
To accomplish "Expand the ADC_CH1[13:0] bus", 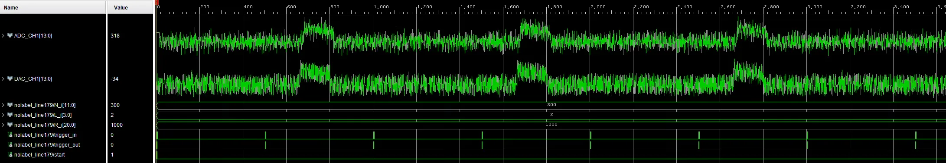I will tap(3, 36).
